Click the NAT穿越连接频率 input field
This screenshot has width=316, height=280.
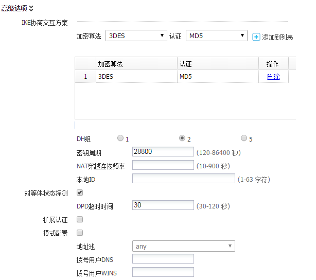click(163, 165)
